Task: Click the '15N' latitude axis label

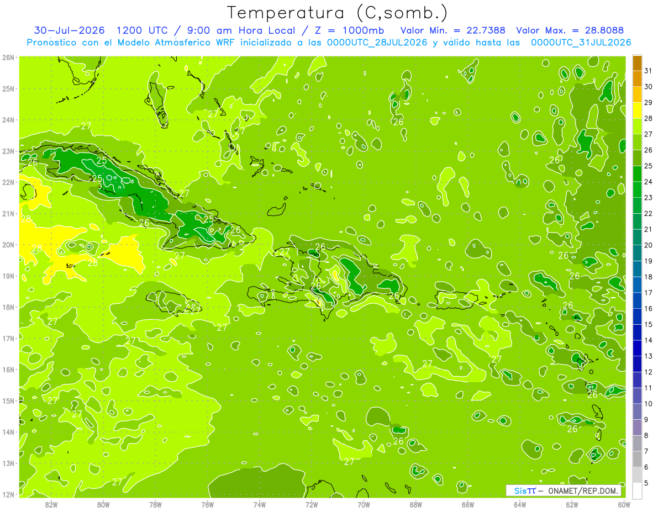Action: click(x=8, y=401)
